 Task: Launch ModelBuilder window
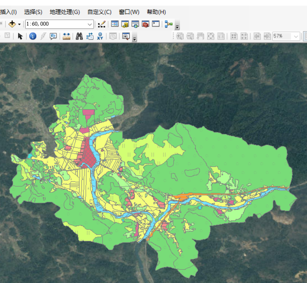[169, 24]
